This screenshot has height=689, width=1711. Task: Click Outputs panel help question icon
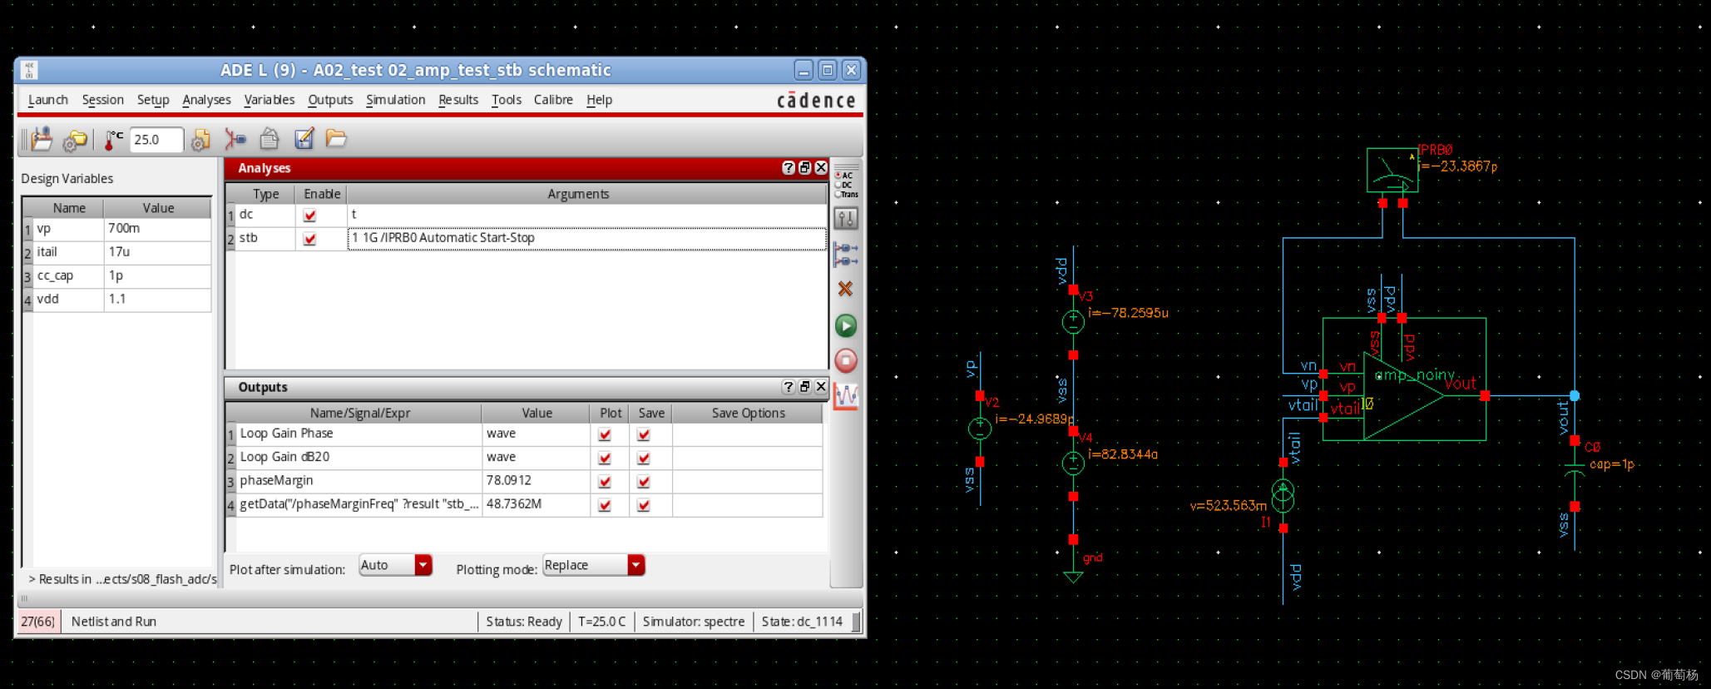tap(788, 387)
